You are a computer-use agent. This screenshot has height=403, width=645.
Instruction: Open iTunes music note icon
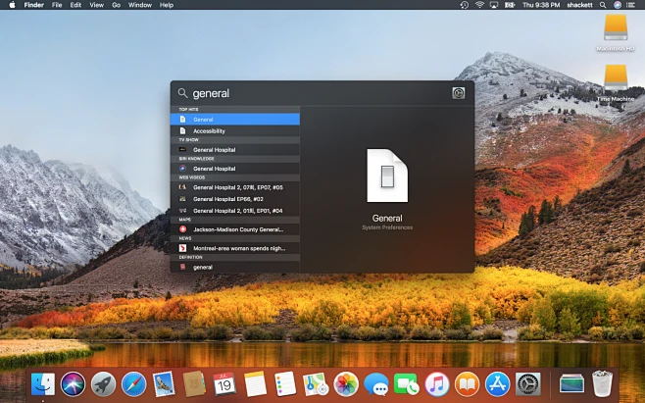tap(436, 384)
